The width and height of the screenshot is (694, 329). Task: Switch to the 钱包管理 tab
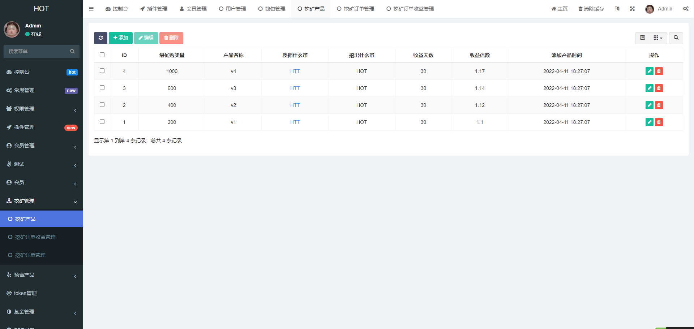coord(271,9)
